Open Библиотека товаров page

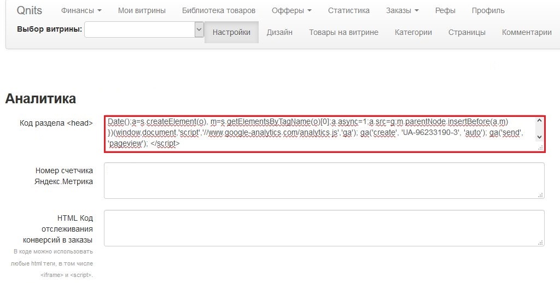pos(219,11)
